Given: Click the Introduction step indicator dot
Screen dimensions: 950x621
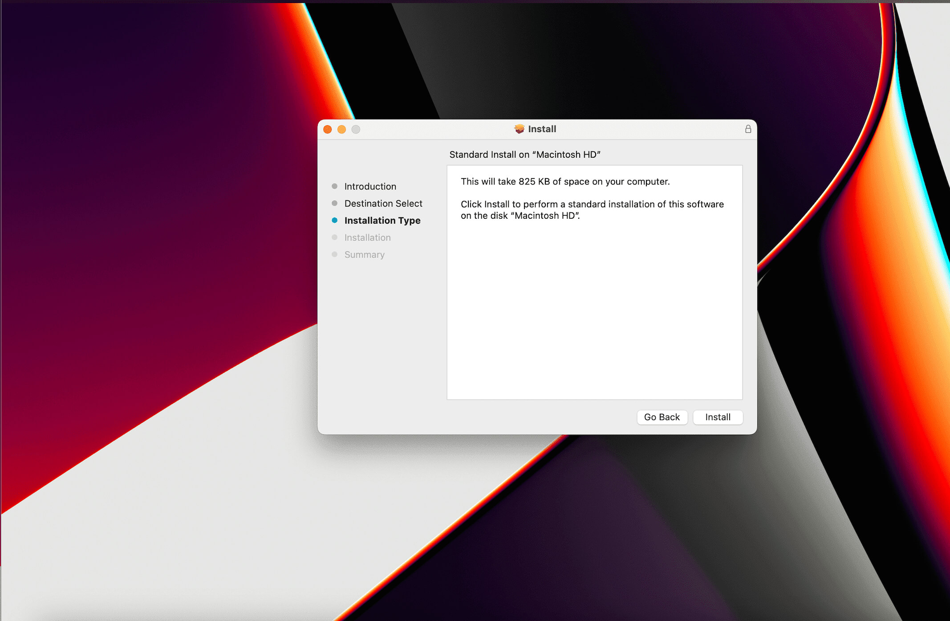Looking at the screenshot, I should tap(334, 186).
